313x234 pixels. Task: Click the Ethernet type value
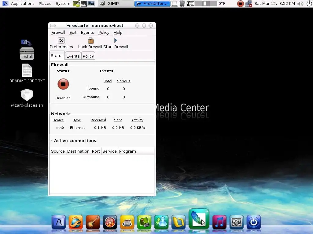(x=77, y=128)
